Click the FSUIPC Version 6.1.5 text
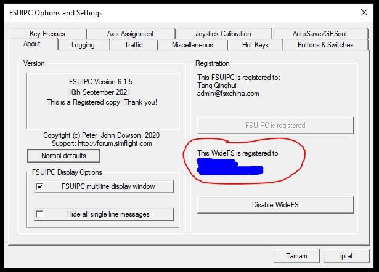The height and width of the screenshot is (272, 379). 101,82
